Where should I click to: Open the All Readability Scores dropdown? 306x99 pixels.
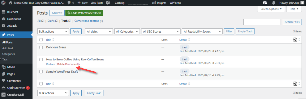pyautogui.click(x=202, y=31)
